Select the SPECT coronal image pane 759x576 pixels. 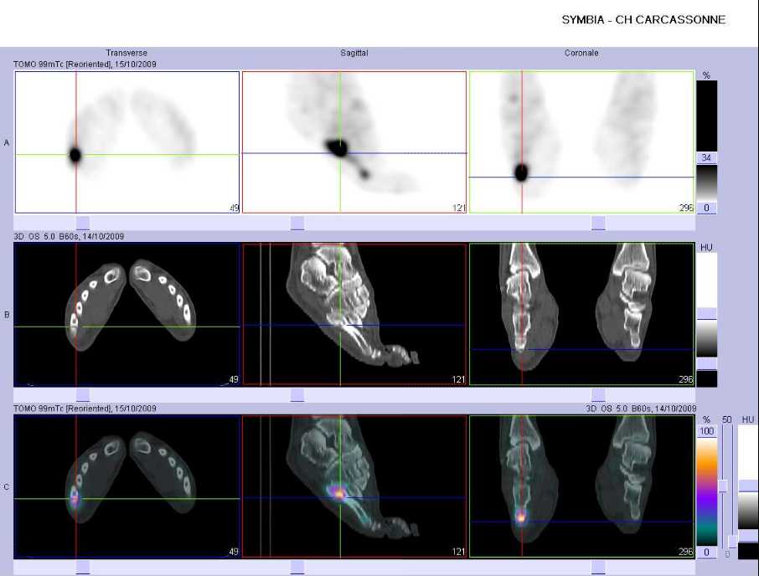tap(582, 142)
